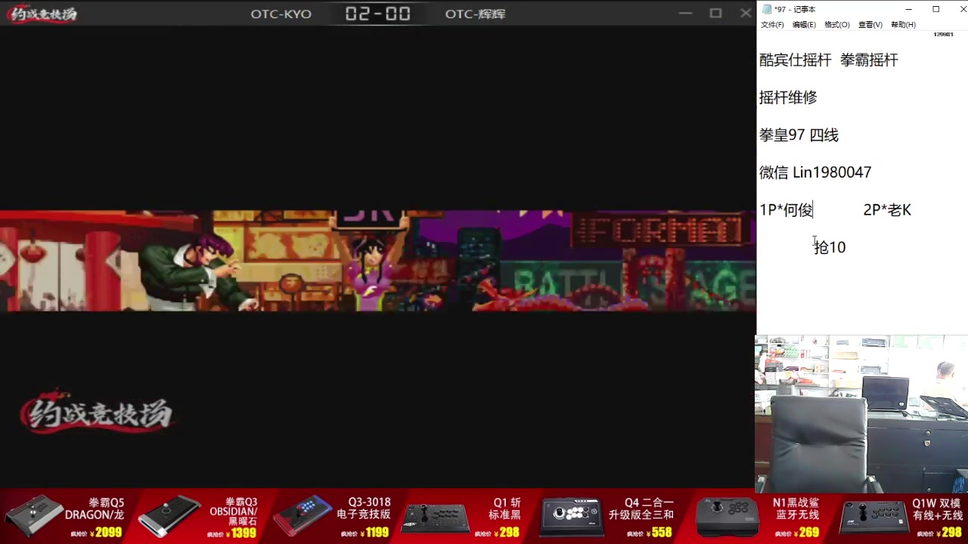Click the Q4 二合一 升级版全三和 product name

click(x=641, y=508)
